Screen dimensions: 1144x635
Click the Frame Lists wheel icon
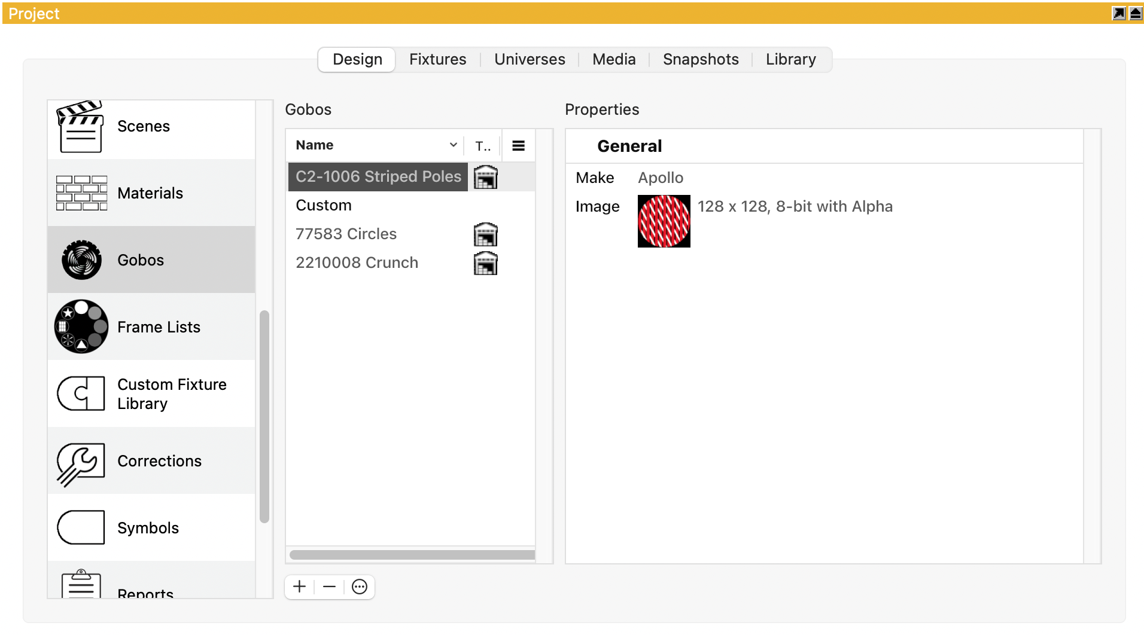coord(81,326)
